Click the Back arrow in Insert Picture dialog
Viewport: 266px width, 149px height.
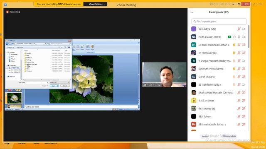(7, 43)
